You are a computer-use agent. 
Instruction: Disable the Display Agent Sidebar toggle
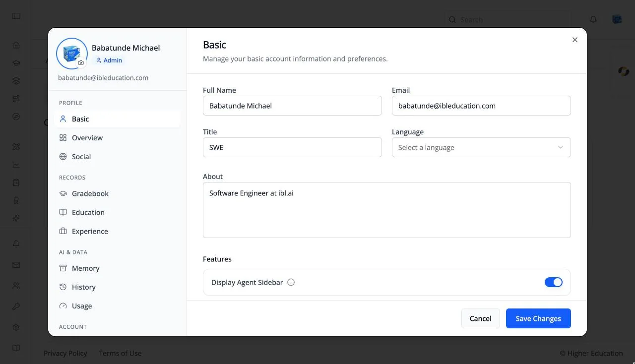pyautogui.click(x=554, y=282)
